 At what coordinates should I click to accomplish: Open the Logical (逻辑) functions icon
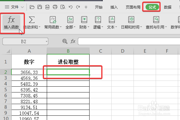point(98,20)
